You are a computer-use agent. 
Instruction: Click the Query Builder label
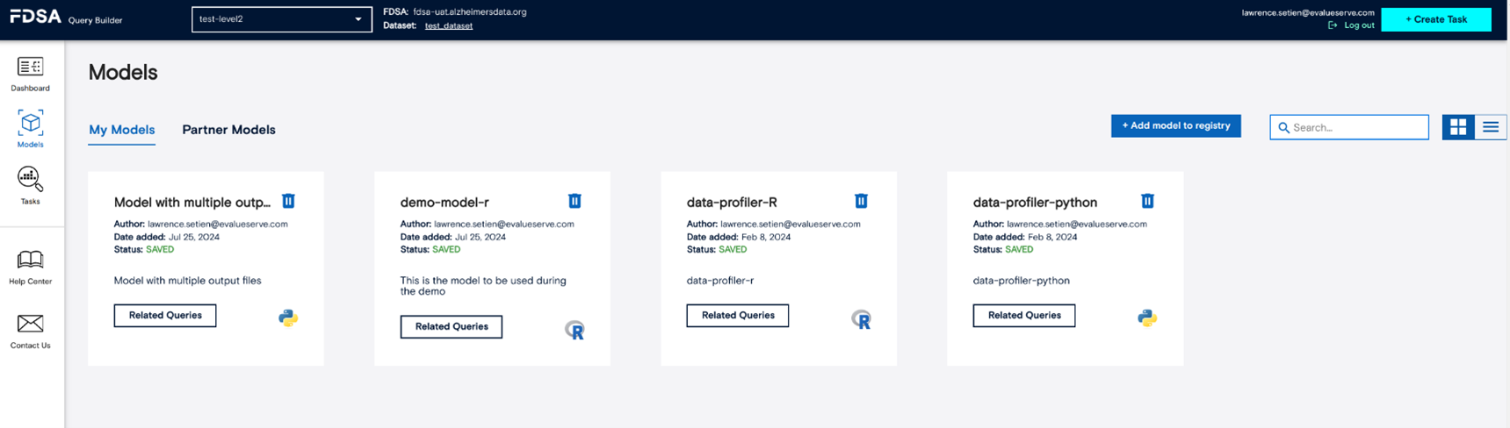[x=96, y=20]
